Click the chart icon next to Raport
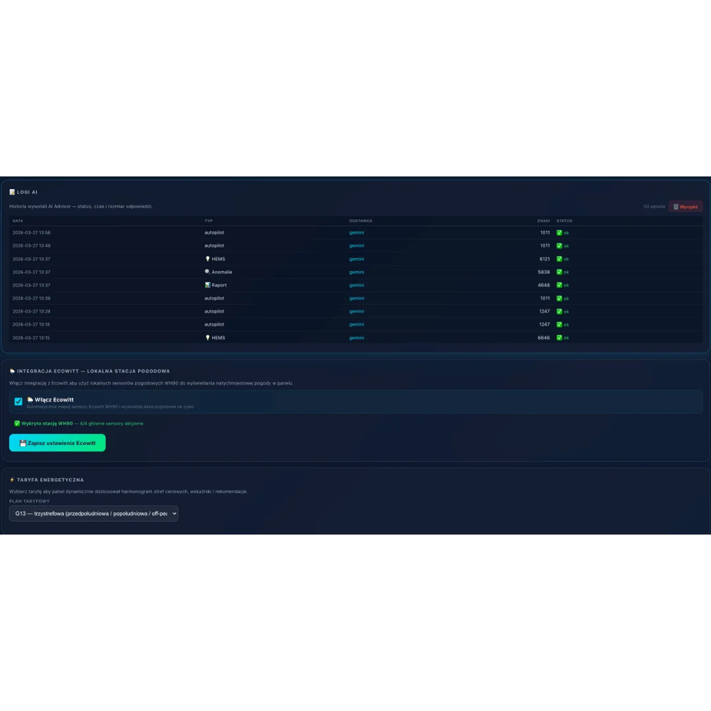 click(207, 285)
